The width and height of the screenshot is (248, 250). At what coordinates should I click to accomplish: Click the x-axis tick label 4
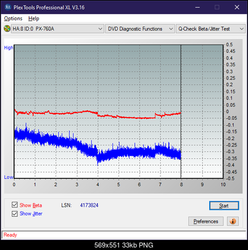point(97,184)
